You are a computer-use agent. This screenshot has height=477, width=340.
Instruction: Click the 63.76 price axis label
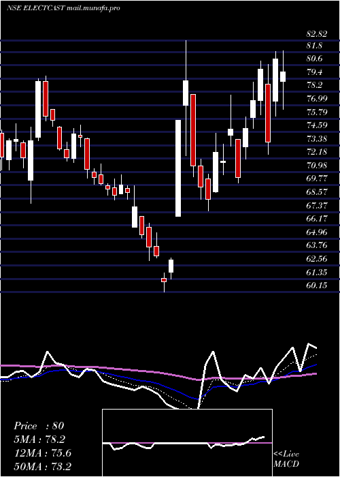pyautogui.click(x=317, y=245)
